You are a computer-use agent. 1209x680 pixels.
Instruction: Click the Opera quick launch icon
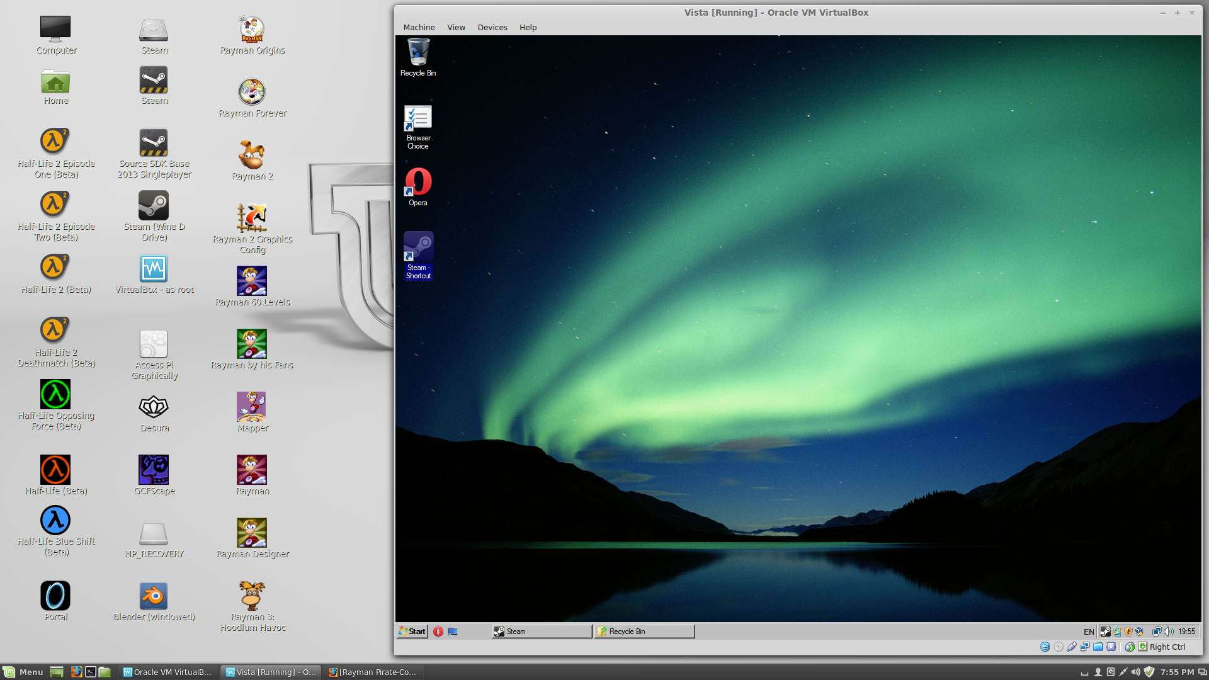(438, 632)
